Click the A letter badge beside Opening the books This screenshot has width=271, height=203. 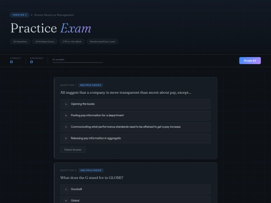click(x=66, y=104)
